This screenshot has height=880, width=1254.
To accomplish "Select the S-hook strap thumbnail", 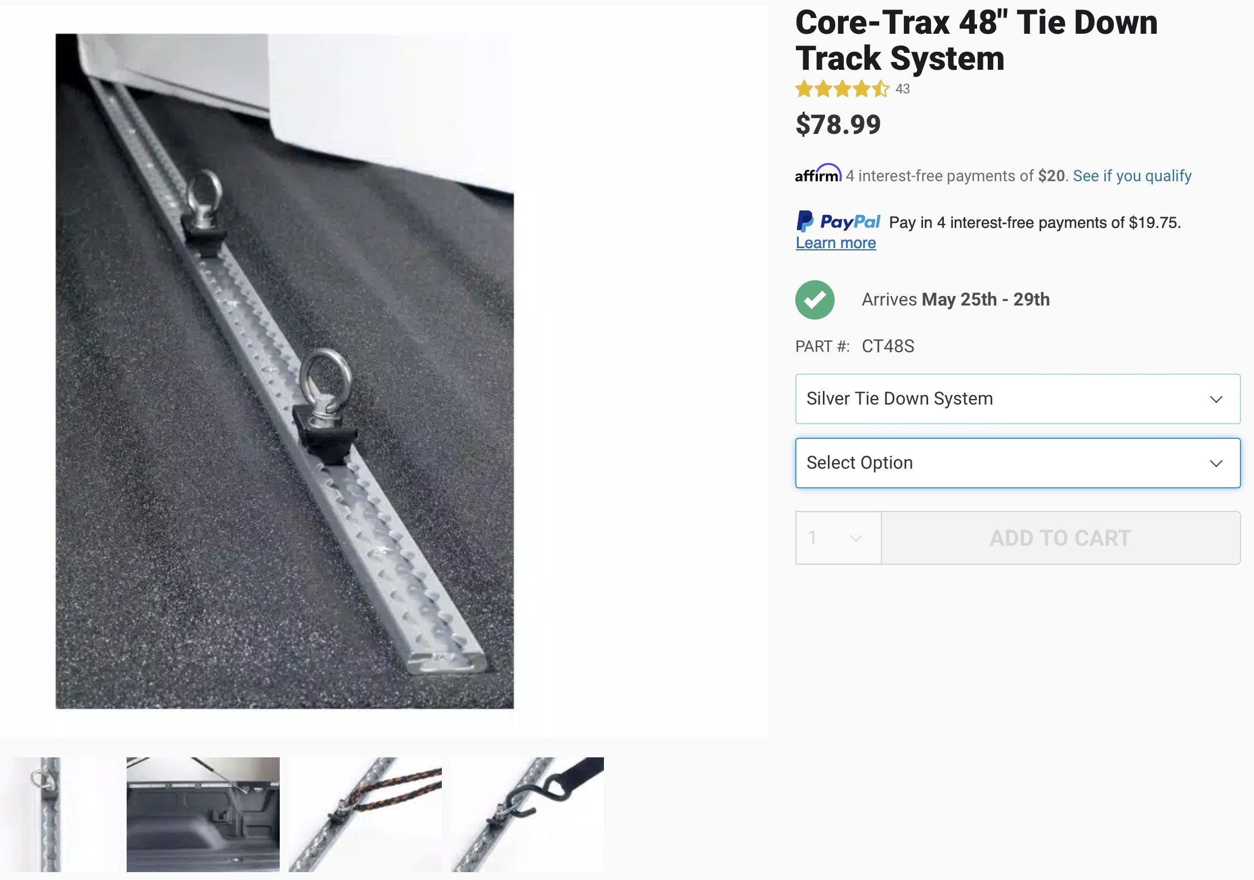I will (527, 814).
